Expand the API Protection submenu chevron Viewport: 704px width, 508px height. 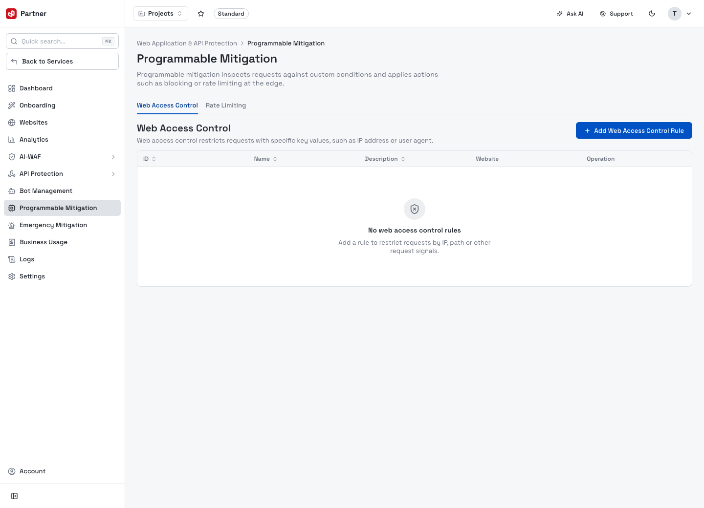[x=113, y=174]
